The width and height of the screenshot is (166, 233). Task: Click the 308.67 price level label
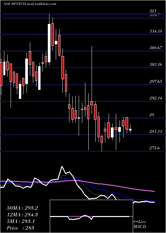pyautogui.click(x=156, y=48)
